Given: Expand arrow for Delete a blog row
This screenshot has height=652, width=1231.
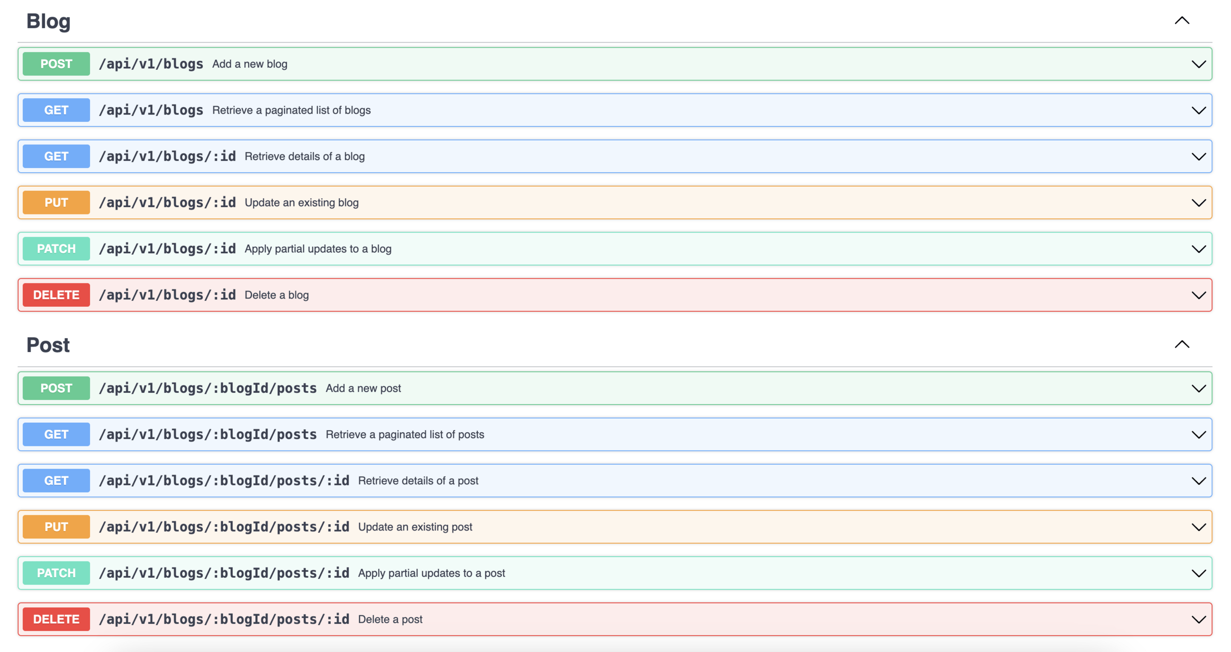Looking at the screenshot, I should (x=1198, y=296).
